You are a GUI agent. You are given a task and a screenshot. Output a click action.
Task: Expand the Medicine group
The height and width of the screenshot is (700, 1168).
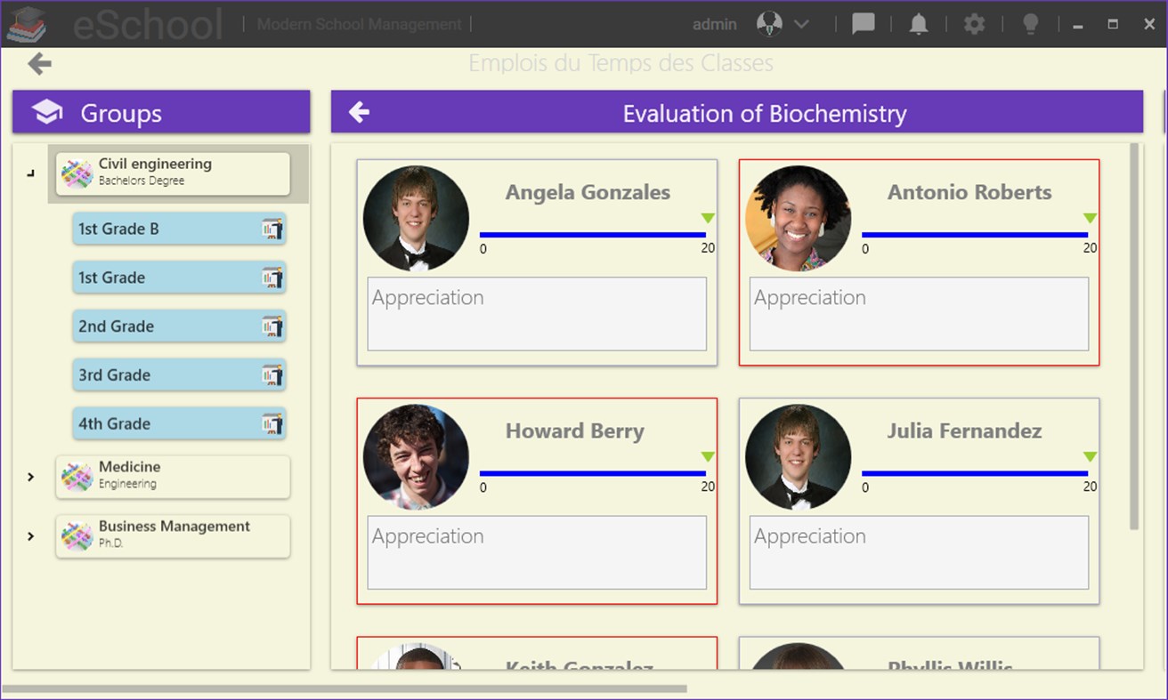(x=29, y=477)
